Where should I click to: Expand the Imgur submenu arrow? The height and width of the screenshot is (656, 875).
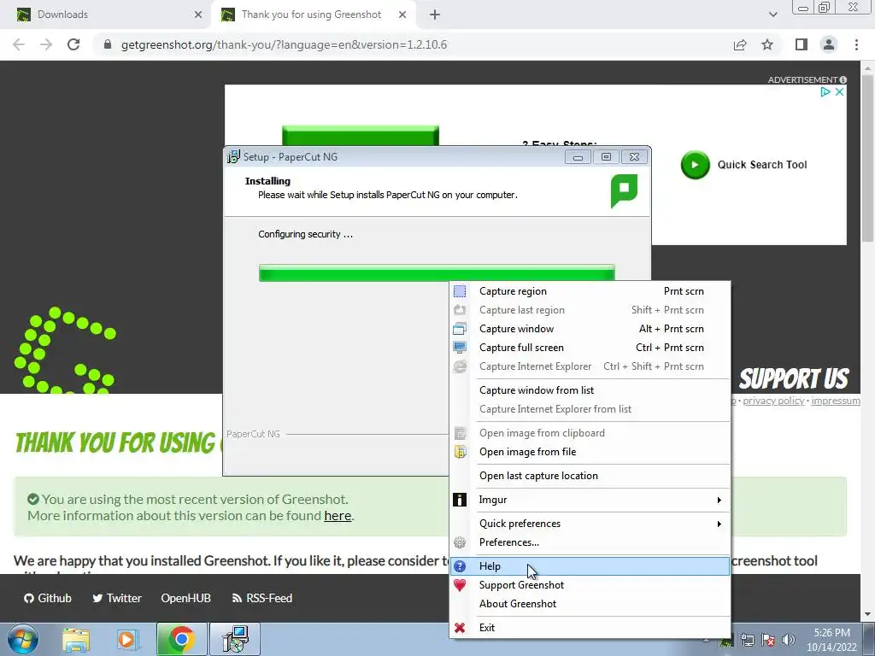coord(719,500)
